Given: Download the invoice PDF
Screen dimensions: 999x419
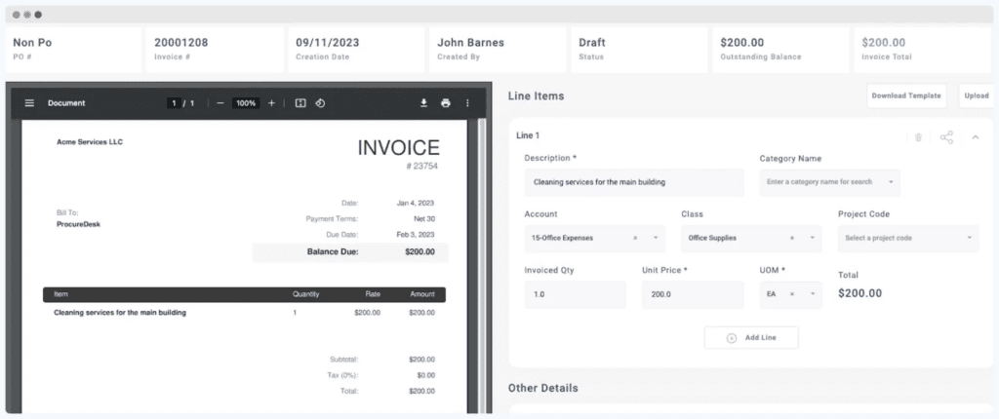Looking at the screenshot, I should click(424, 103).
